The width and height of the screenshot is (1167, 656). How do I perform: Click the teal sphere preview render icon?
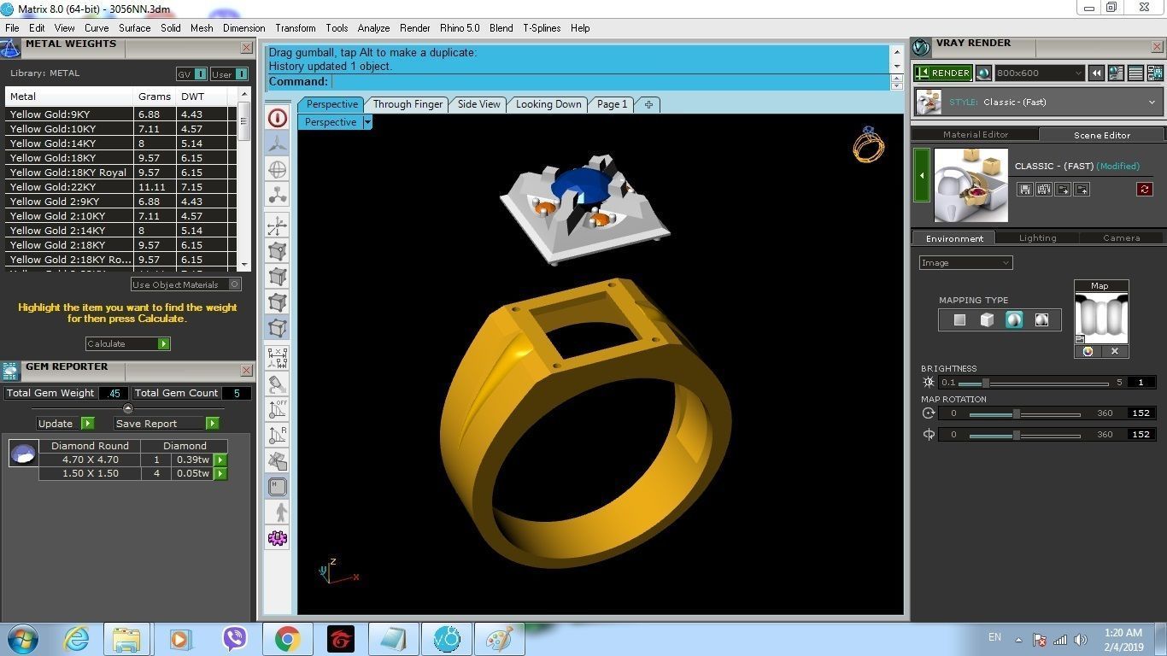983,73
